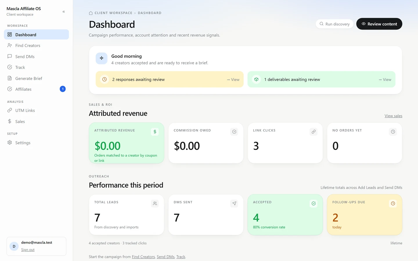Click the notification badge next to Affiliates

click(63, 89)
